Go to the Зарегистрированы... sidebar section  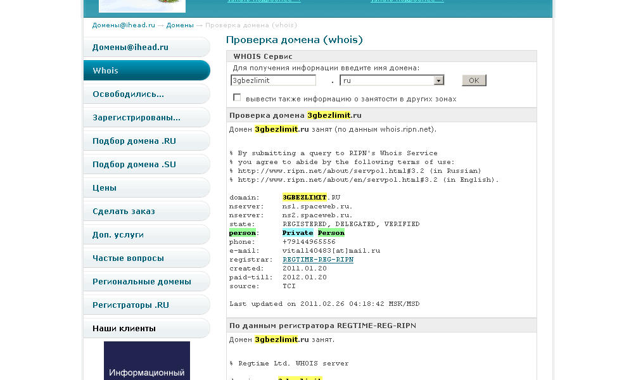[x=146, y=118]
